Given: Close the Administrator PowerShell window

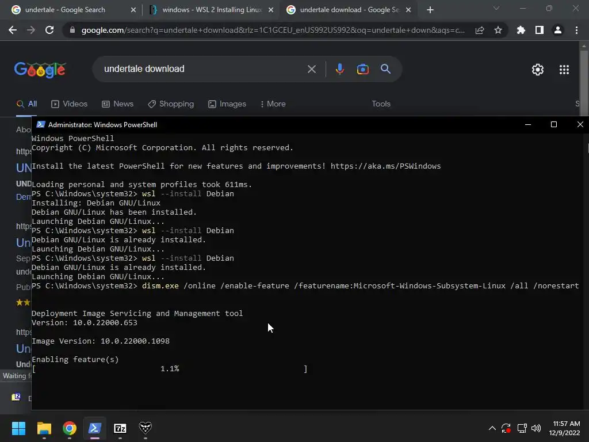Looking at the screenshot, I should (580, 124).
